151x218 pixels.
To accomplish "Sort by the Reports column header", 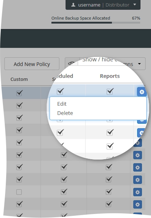I will pyautogui.click(x=110, y=76).
